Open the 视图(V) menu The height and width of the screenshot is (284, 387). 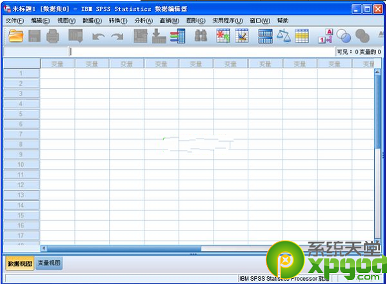[66, 21]
